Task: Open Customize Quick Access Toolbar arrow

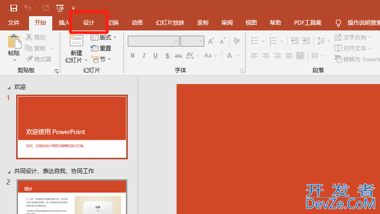Action: click(x=73, y=8)
